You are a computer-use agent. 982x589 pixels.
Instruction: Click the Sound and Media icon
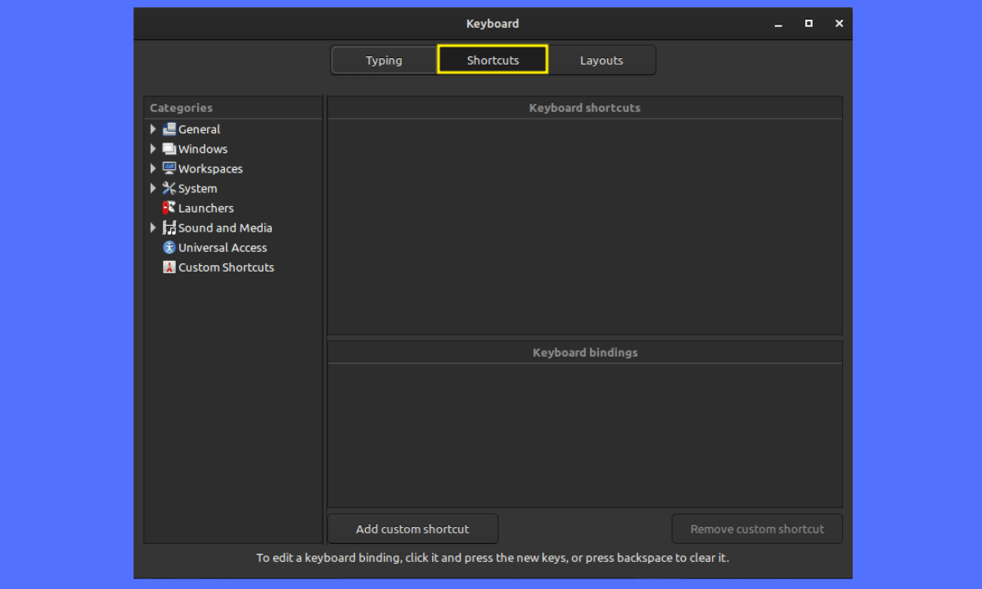169,227
